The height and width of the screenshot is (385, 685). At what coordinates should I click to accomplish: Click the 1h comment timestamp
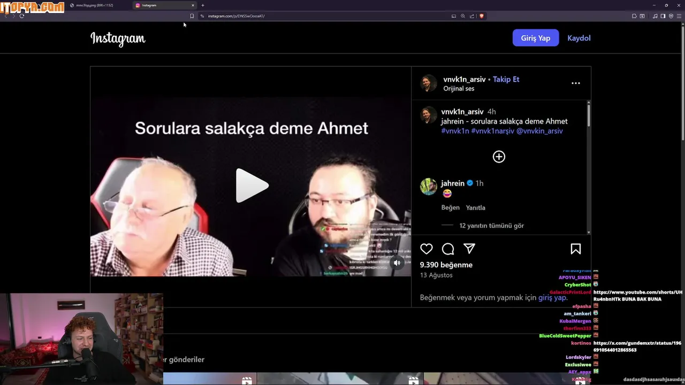(479, 183)
